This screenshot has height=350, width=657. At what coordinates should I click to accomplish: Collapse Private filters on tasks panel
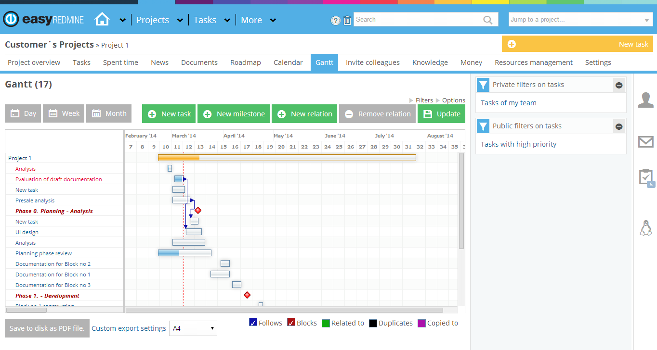click(619, 85)
